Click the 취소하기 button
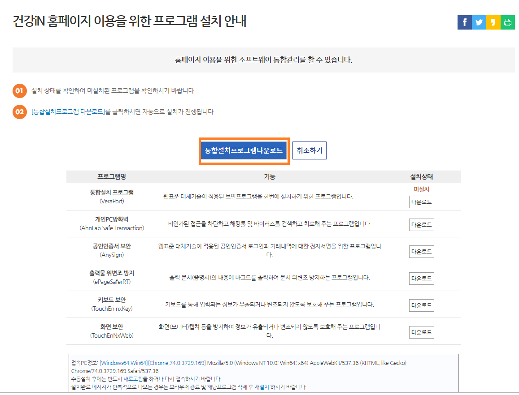The image size is (519, 395). (x=309, y=150)
